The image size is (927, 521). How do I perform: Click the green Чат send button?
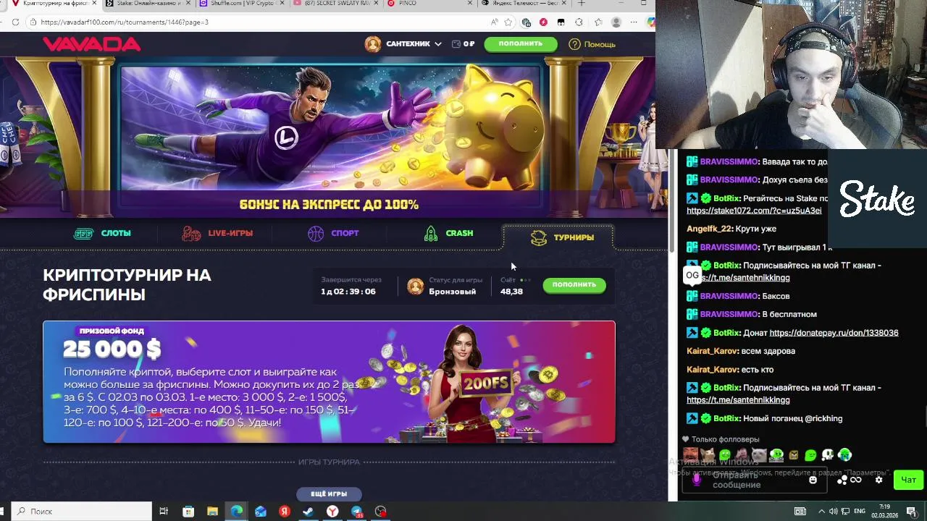(908, 480)
